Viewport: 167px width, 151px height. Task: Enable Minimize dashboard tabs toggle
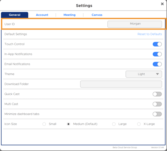[157, 114]
